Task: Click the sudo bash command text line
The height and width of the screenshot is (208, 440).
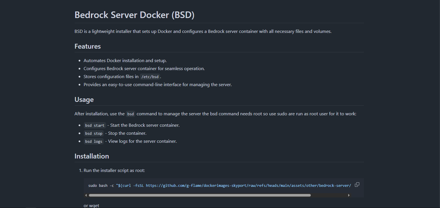Action: (x=103, y=185)
